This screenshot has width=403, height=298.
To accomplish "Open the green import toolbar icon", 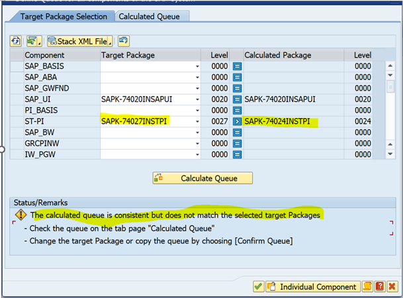I will coord(34,41).
